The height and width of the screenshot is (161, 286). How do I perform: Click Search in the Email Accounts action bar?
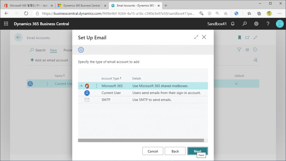[37, 50]
